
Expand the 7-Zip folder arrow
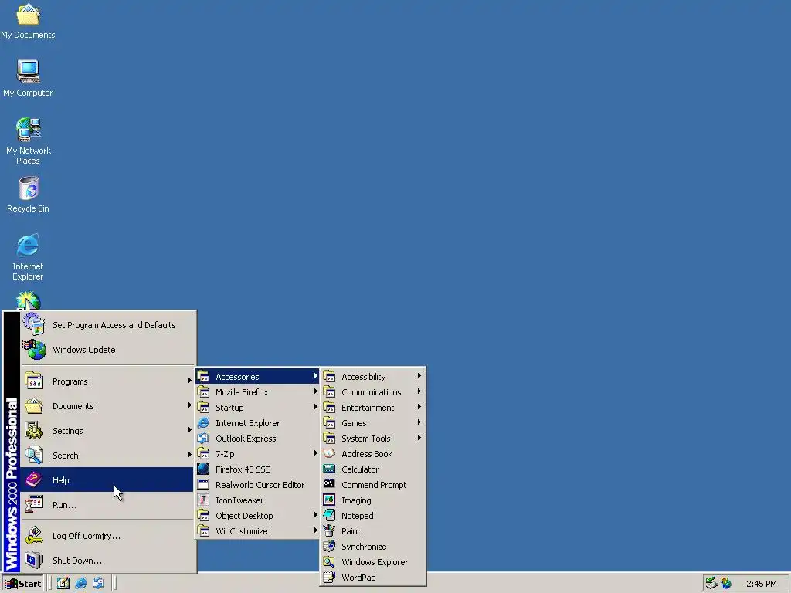[x=315, y=453]
